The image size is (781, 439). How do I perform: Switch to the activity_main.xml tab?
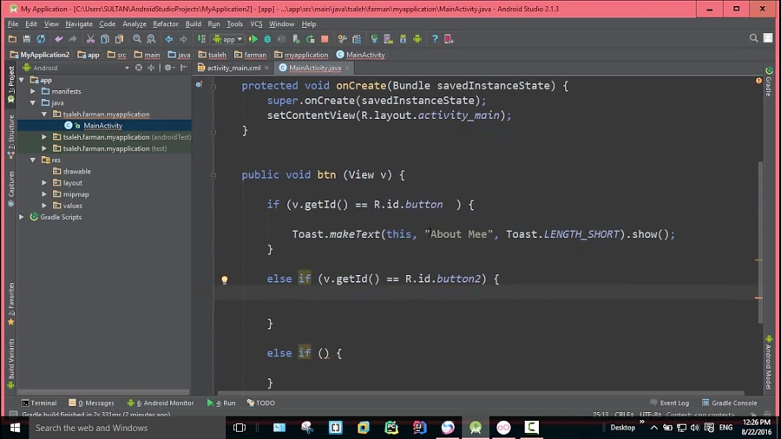(x=233, y=68)
